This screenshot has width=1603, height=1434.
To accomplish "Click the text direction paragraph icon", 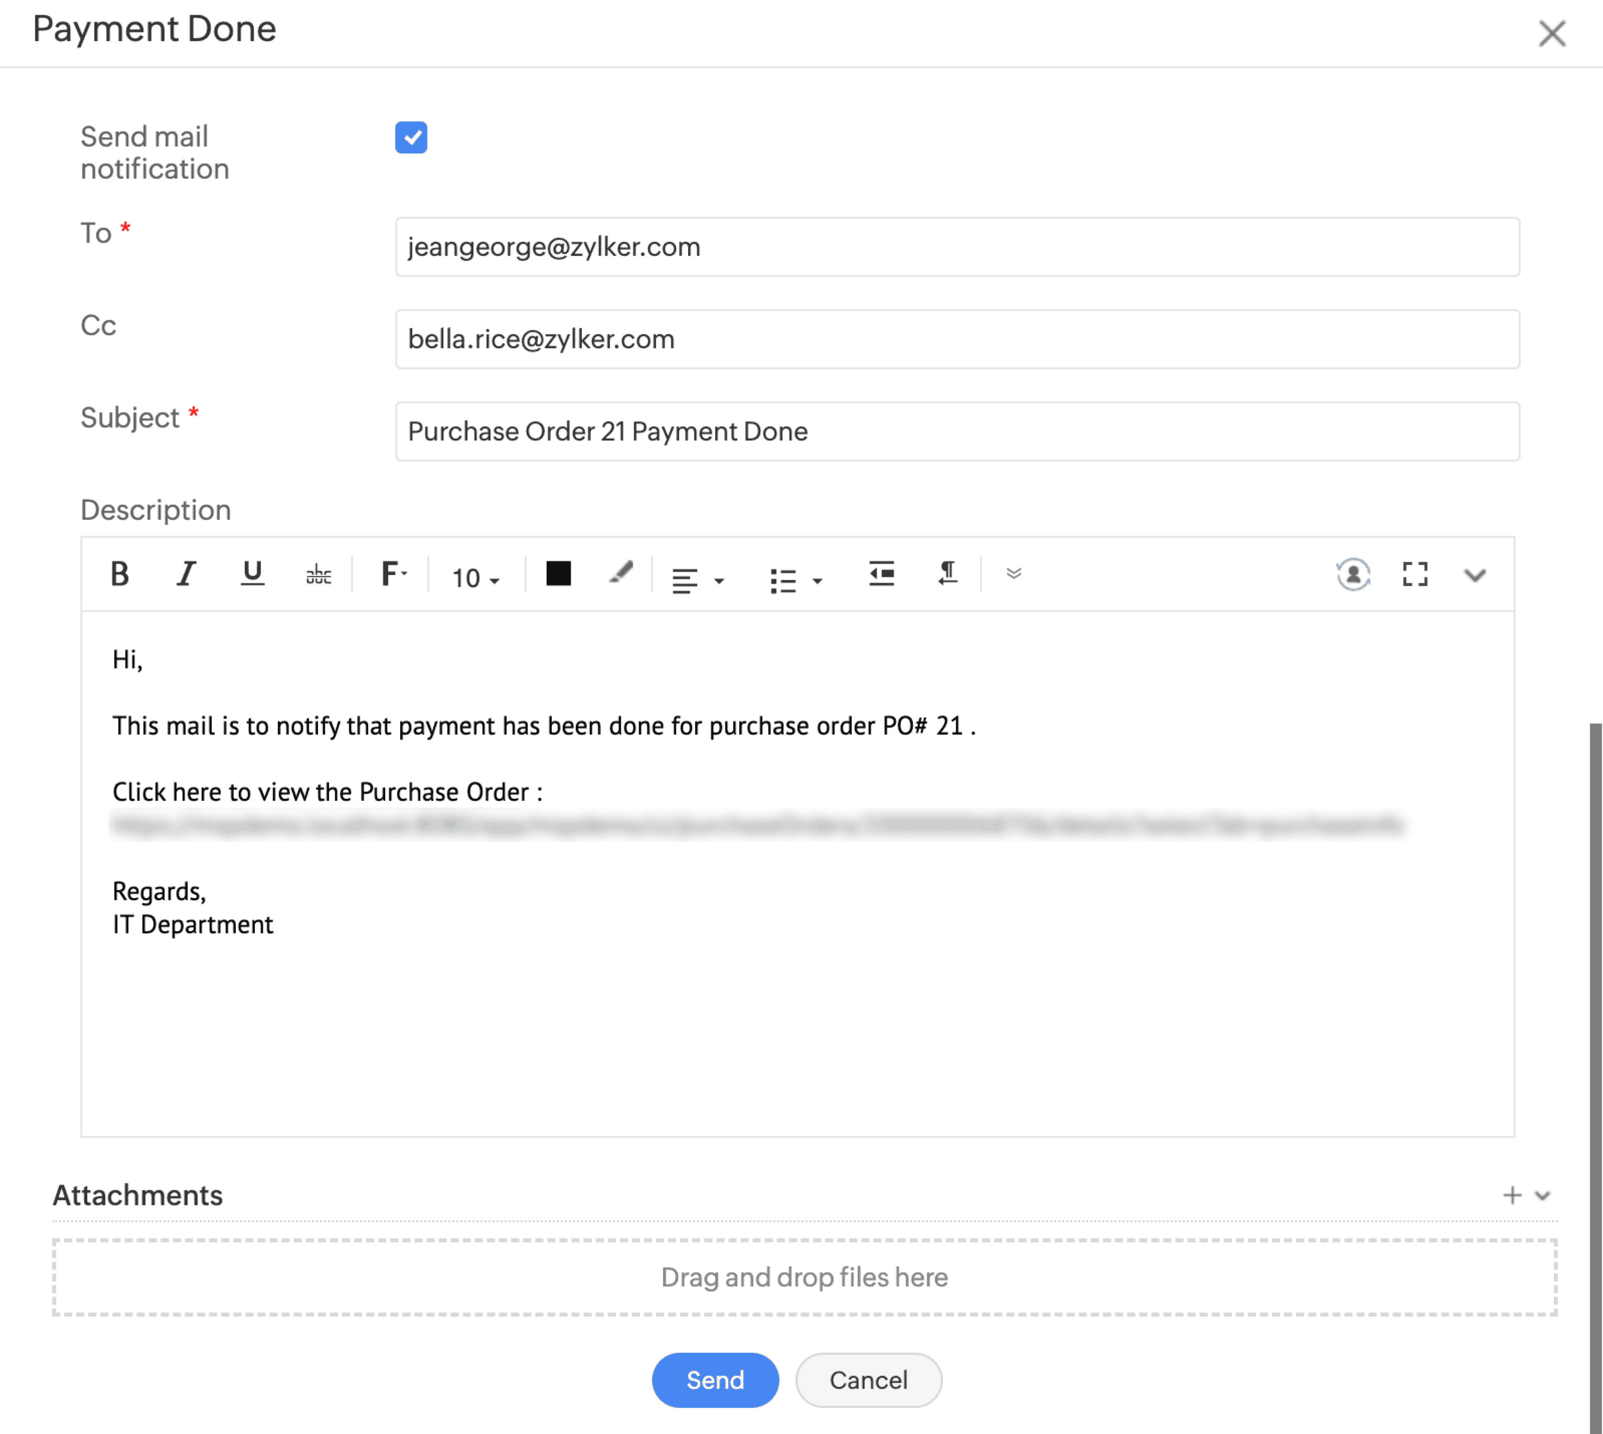I will [x=947, y=573].
